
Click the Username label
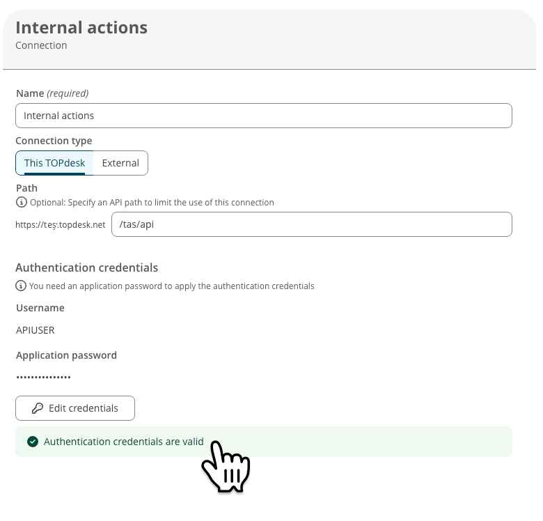click(x=40, y=308)
